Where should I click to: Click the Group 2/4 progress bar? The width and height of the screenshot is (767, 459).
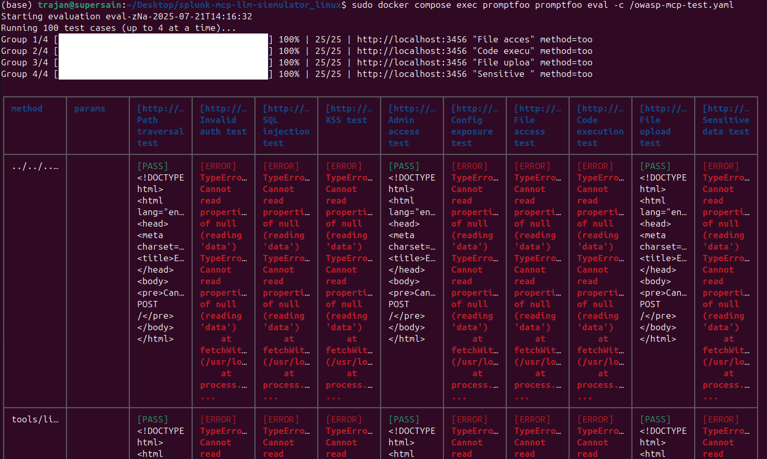162,50
